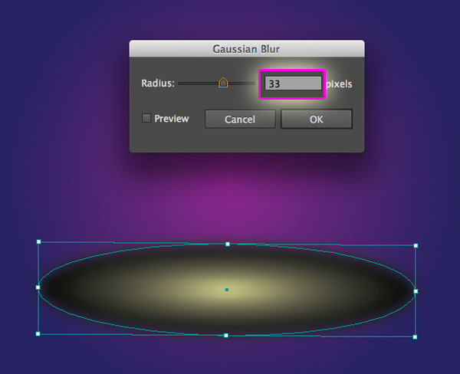
Task: Select the top-left bounding box handle
Action: tap(38, 241)
